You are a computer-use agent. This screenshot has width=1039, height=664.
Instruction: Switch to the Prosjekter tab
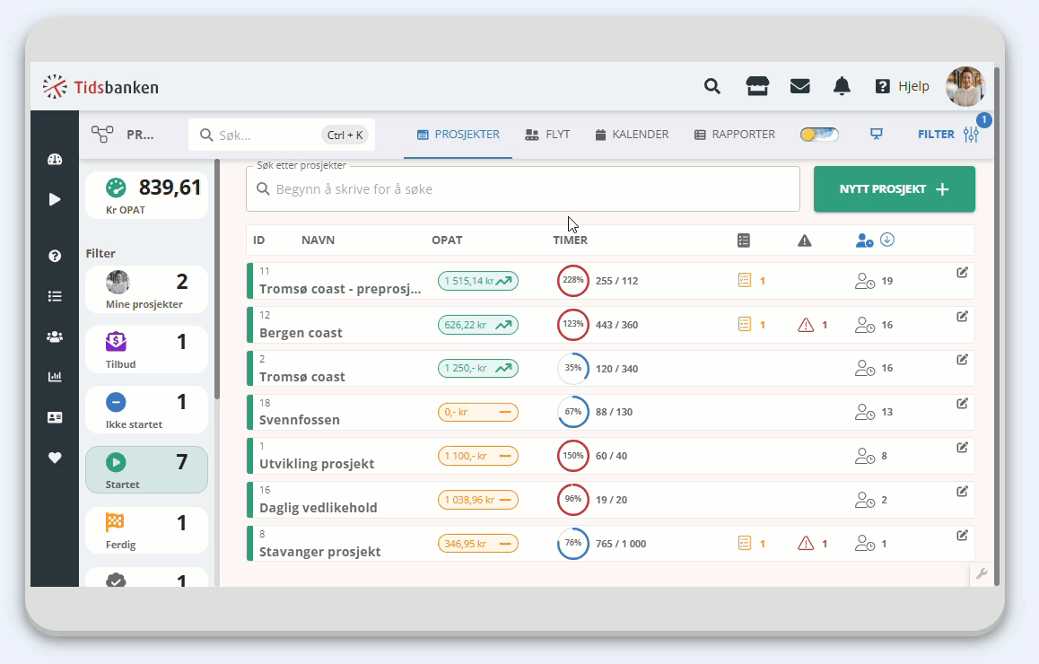[x=458, y=135]
